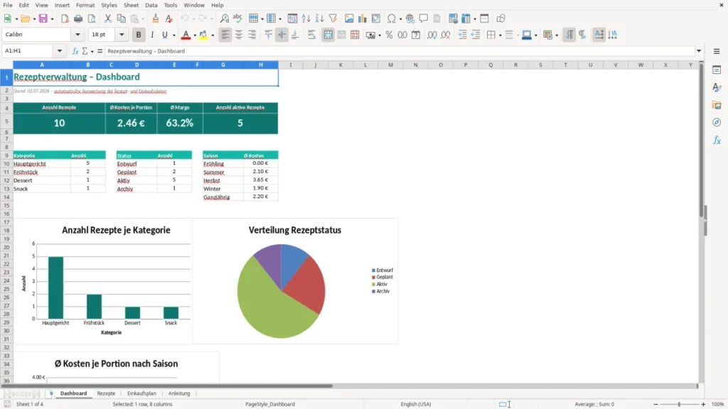
Task: Open Find and Replace magnifier icon
Action: (x=224, y=18)
